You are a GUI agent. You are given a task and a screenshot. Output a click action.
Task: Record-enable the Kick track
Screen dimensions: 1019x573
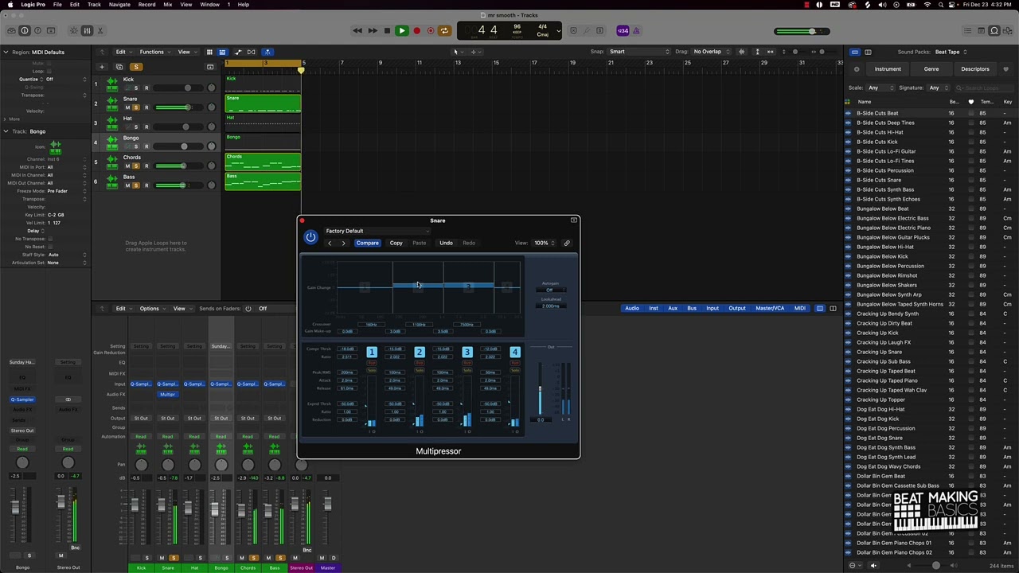coord(146,88)
